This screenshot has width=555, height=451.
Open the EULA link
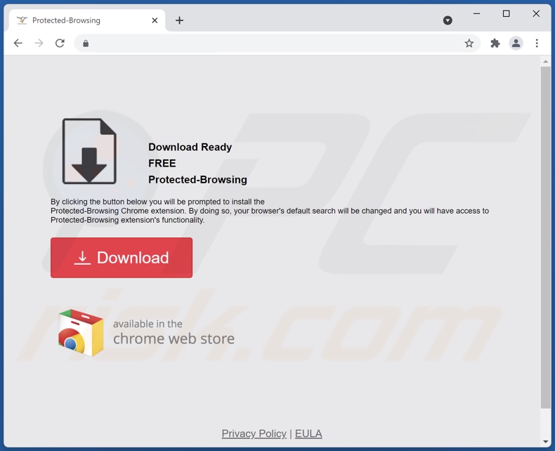click(x=308, y=433)
